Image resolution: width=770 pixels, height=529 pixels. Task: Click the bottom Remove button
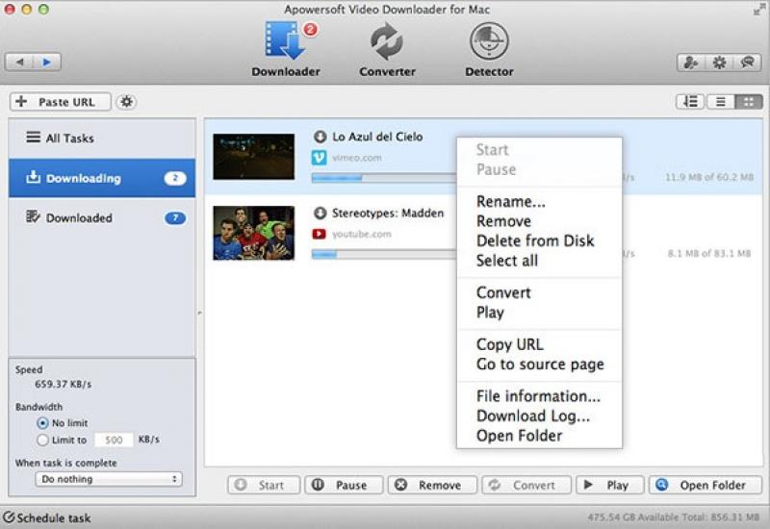(x=432, y=485)
